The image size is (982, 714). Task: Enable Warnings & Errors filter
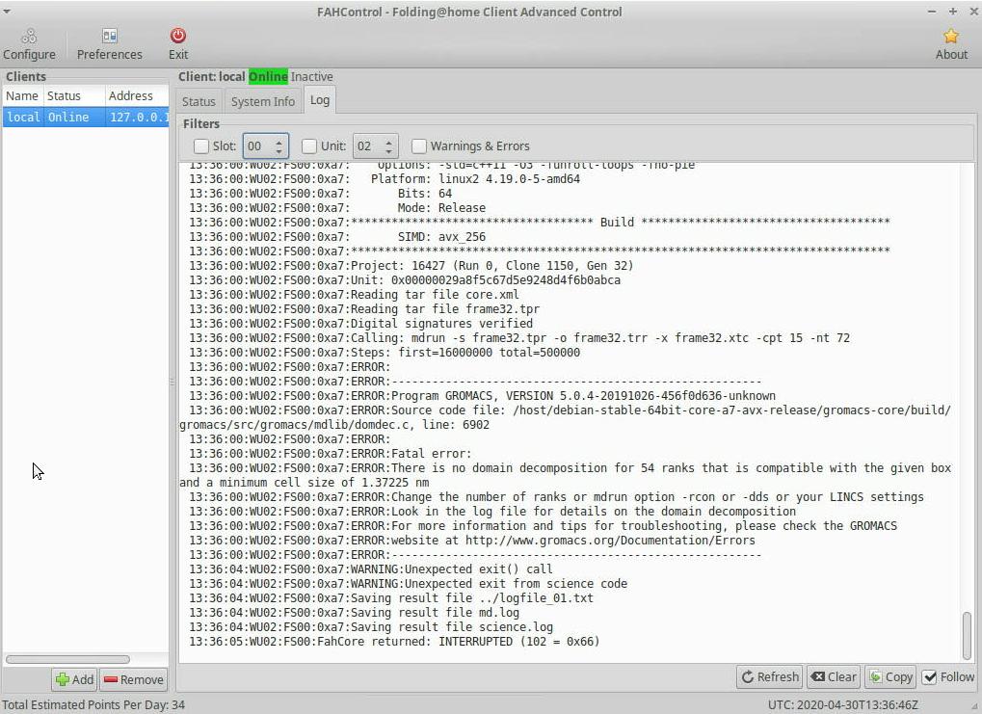pyautogui.click(x=419, y=145)
